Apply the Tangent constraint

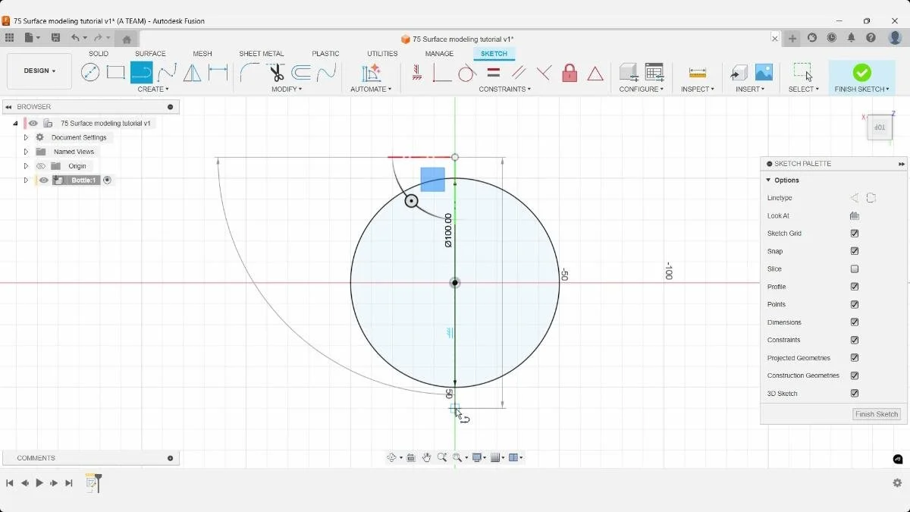click(x=467, y=73)
